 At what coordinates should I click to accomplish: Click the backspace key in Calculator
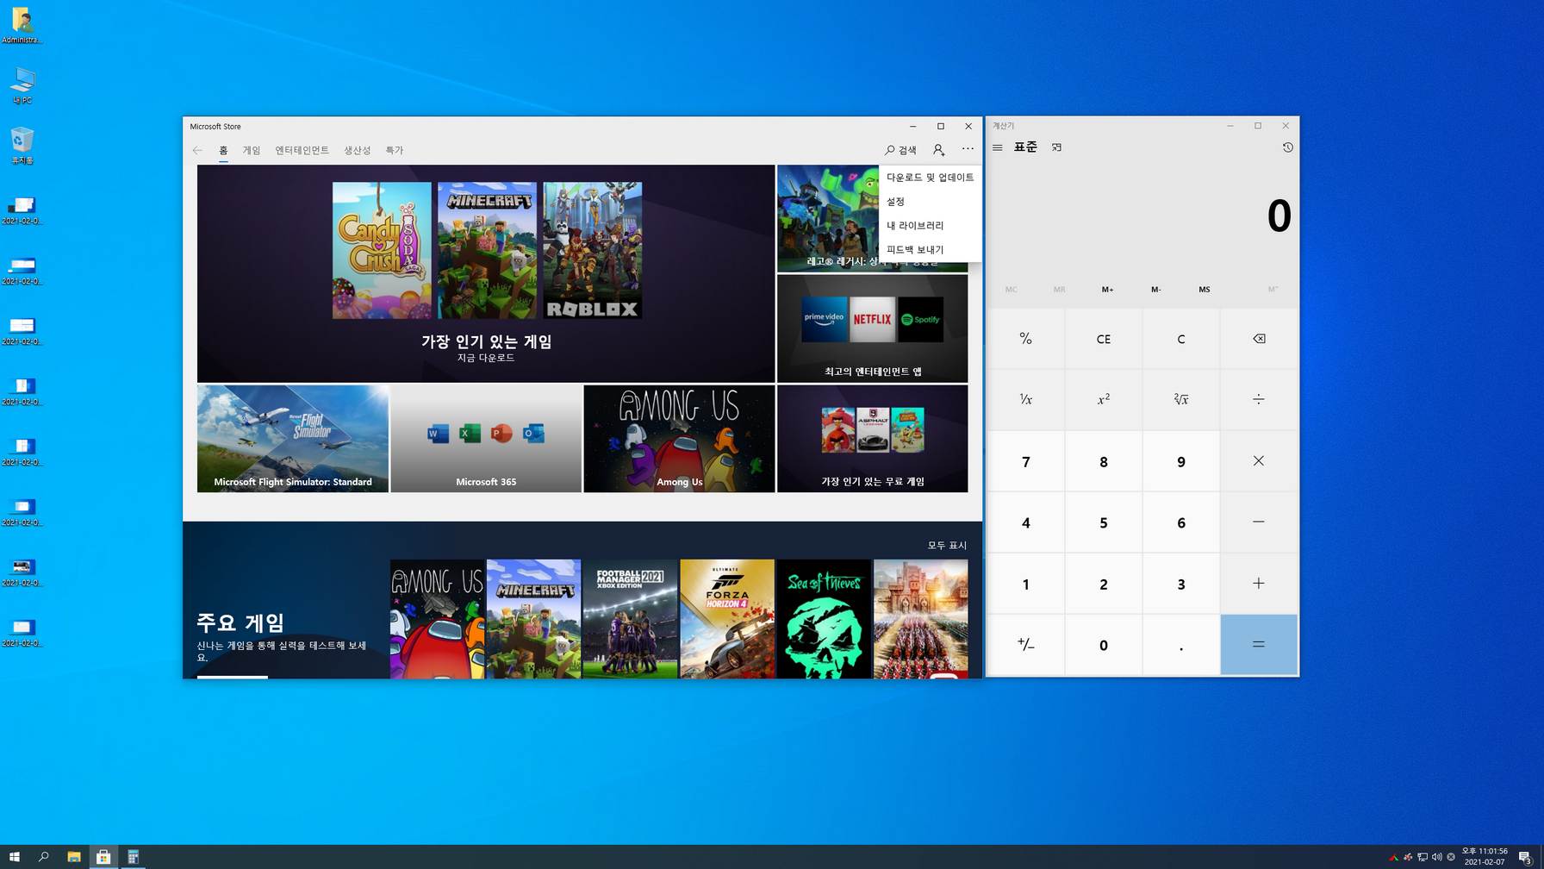(x=1259, y=339)
